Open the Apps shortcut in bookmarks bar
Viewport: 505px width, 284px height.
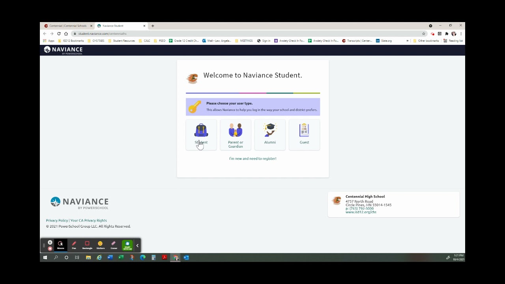pyautogui.click(x=49, y=41)
